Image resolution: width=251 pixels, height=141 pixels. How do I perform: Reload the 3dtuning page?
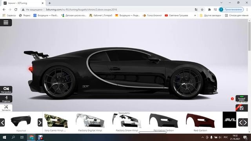point(16,9)
